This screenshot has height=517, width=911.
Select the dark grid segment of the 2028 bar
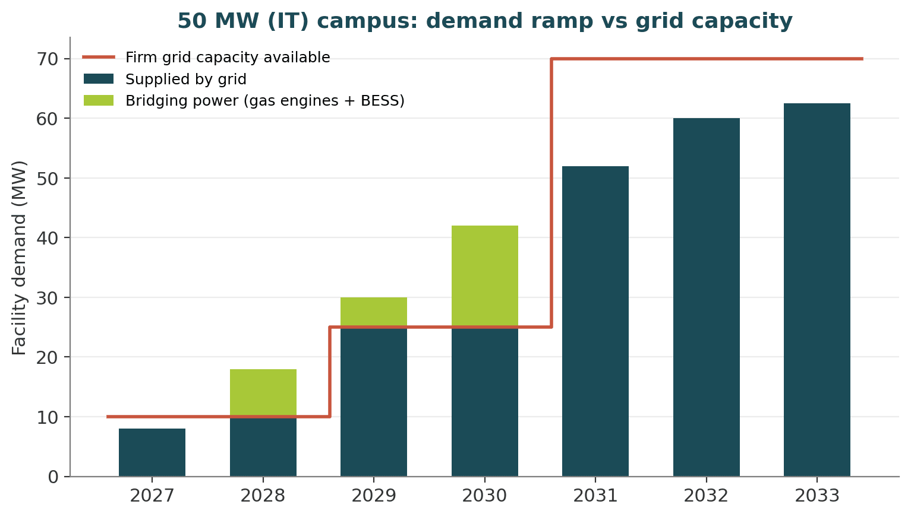263,446
